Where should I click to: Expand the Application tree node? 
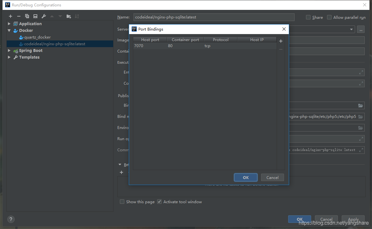9,24
